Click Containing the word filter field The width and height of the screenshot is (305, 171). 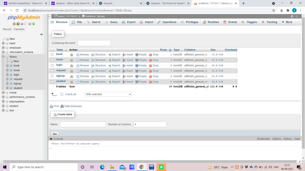click(x=94, y=43)
